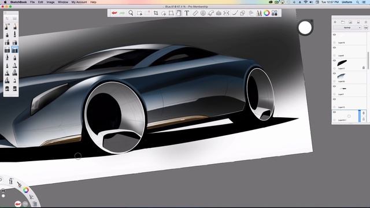The width and height of the screenshot is (370, 208).
Task: Open Notification Center from the menu bar icon
Action: click(364, 2)
